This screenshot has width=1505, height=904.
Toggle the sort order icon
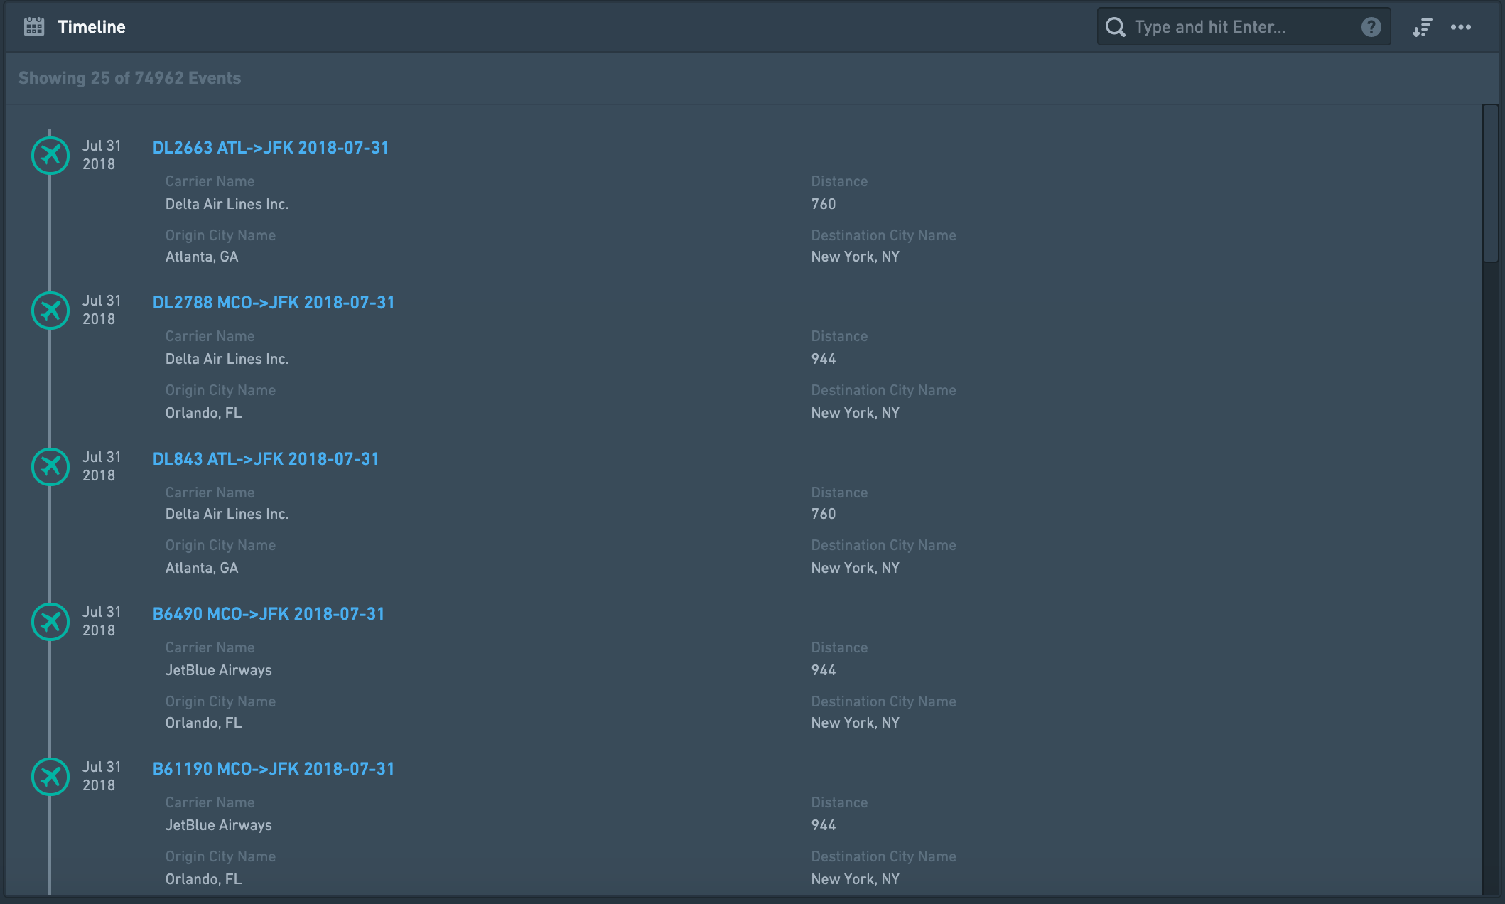[1422, 28]
